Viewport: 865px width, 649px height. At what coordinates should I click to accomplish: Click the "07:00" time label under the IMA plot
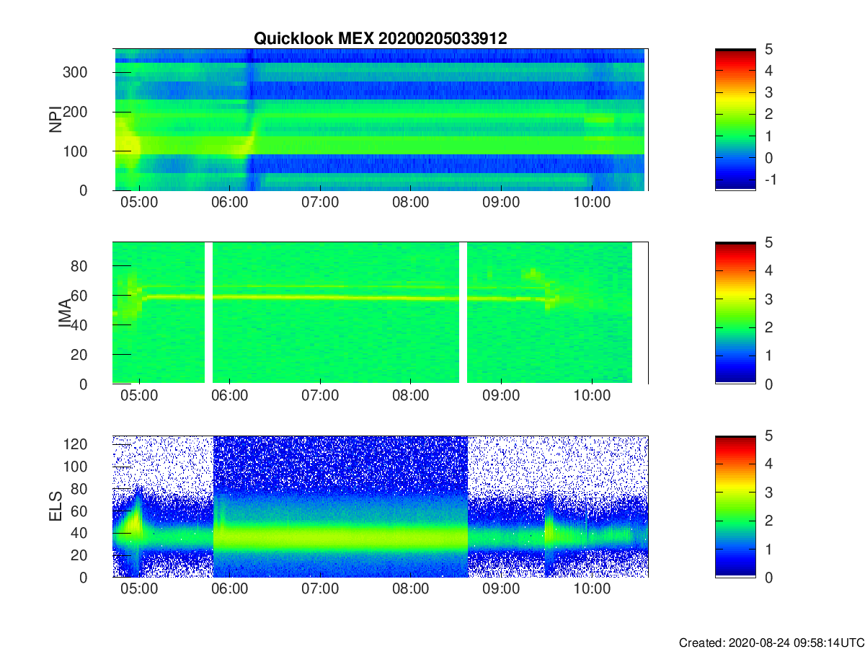[x=320, y=395]
